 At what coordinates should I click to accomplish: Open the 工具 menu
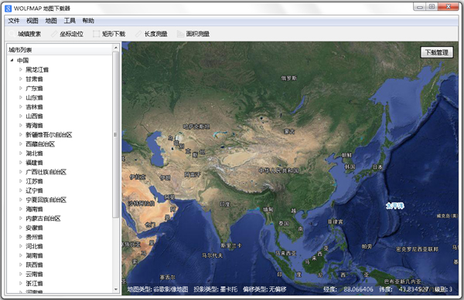click(70, 21)
